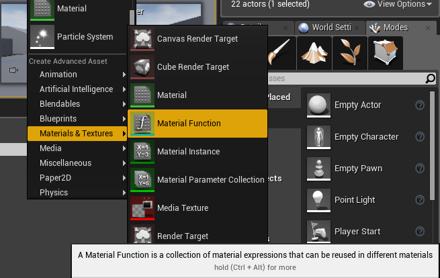
Task: Click the Modes panel vertical scrollbar
Action: point(432,146)
